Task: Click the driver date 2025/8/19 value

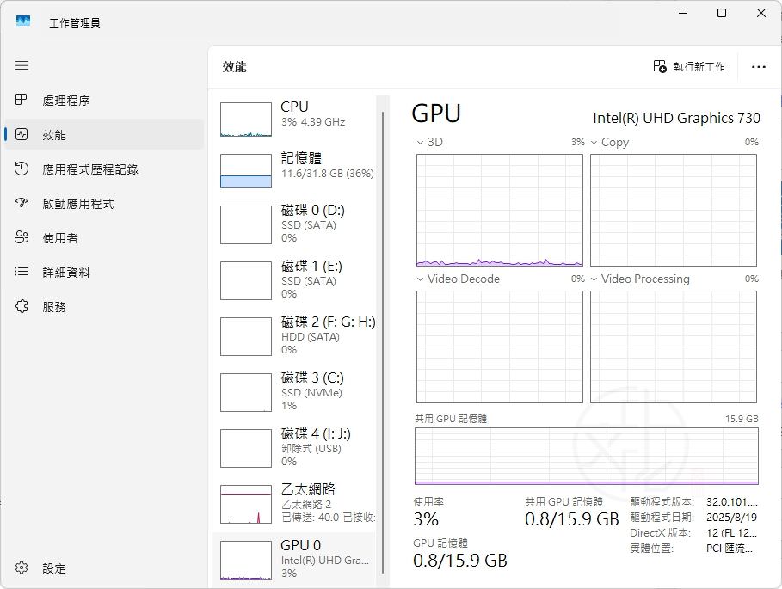Action: [731, 518]
